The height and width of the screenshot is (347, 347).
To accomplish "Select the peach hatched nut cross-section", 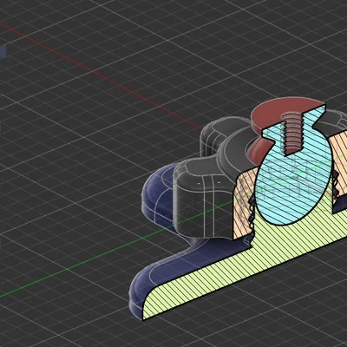I will tap(246, 202).
